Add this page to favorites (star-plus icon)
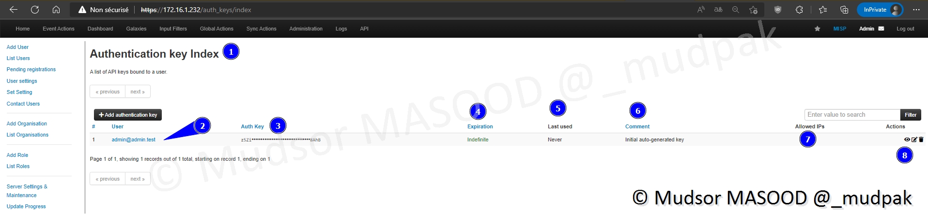This screenshot has height=216, width=928. coord(753,10)
